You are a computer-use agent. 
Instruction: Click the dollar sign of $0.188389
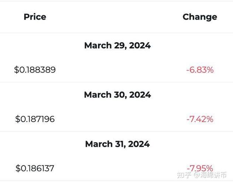click(x=17, y=70)
